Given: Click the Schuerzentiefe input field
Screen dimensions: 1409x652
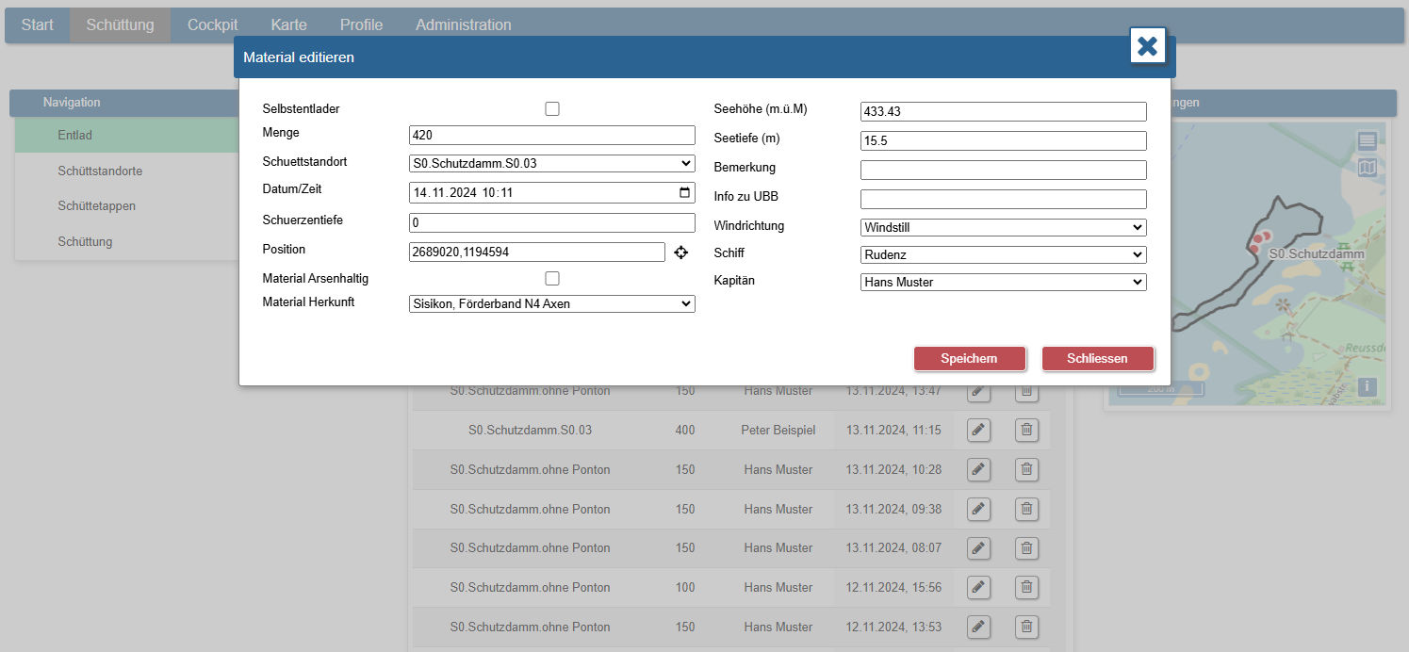Looking at the screenshot, I should (x=552, y=222).
